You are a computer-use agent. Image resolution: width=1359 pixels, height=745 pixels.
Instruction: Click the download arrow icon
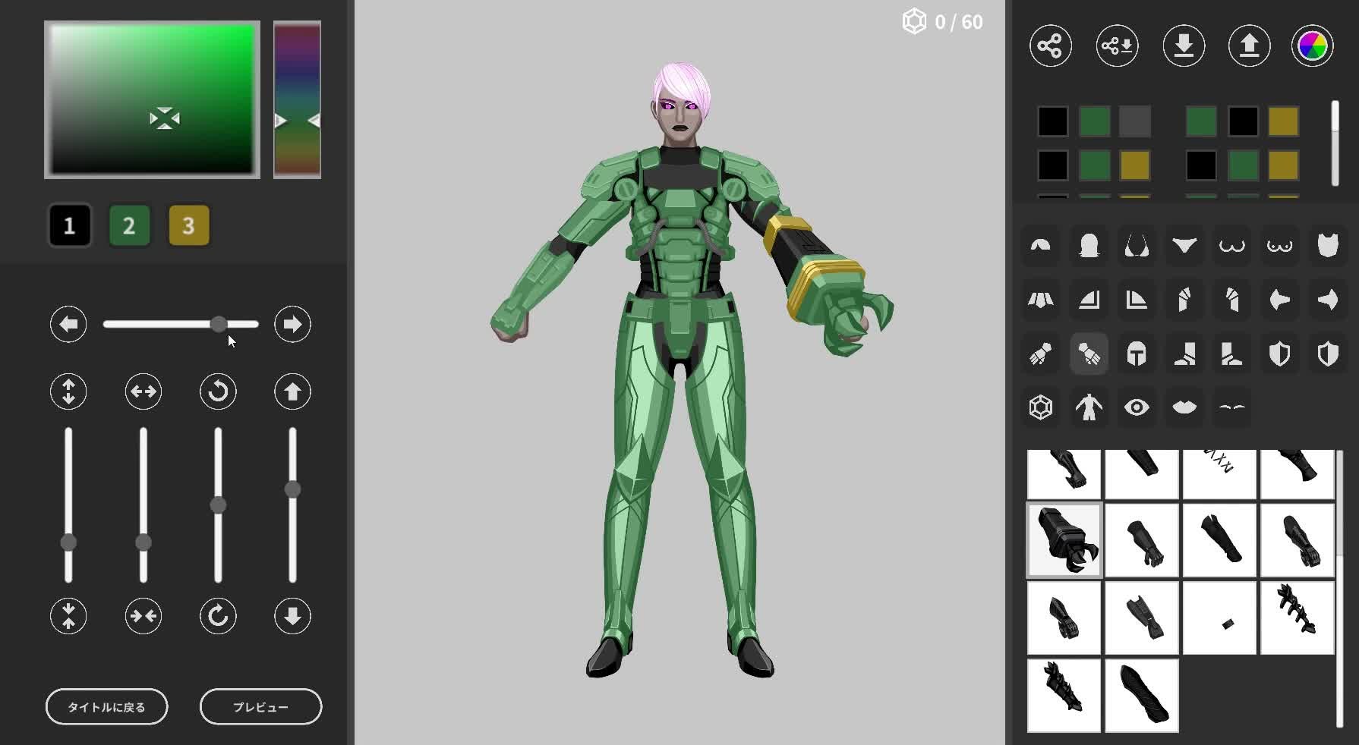pos(1184,46)
